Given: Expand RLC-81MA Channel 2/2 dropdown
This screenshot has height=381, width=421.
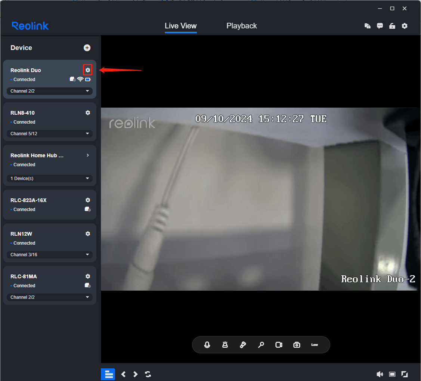Looking at the screenshot, I should tap(50, 297).
